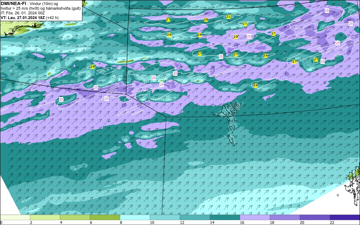Screen dimensions: 360x225
Task: Click the 0–2 m/s pale yellow legend swatch
Action: [15, 217]
